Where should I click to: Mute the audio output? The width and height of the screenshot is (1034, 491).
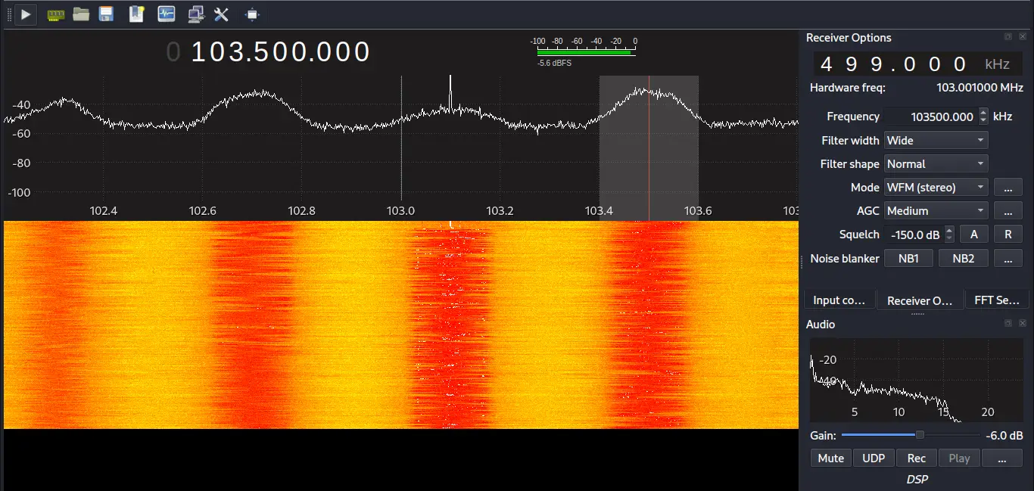pos(830,458)
